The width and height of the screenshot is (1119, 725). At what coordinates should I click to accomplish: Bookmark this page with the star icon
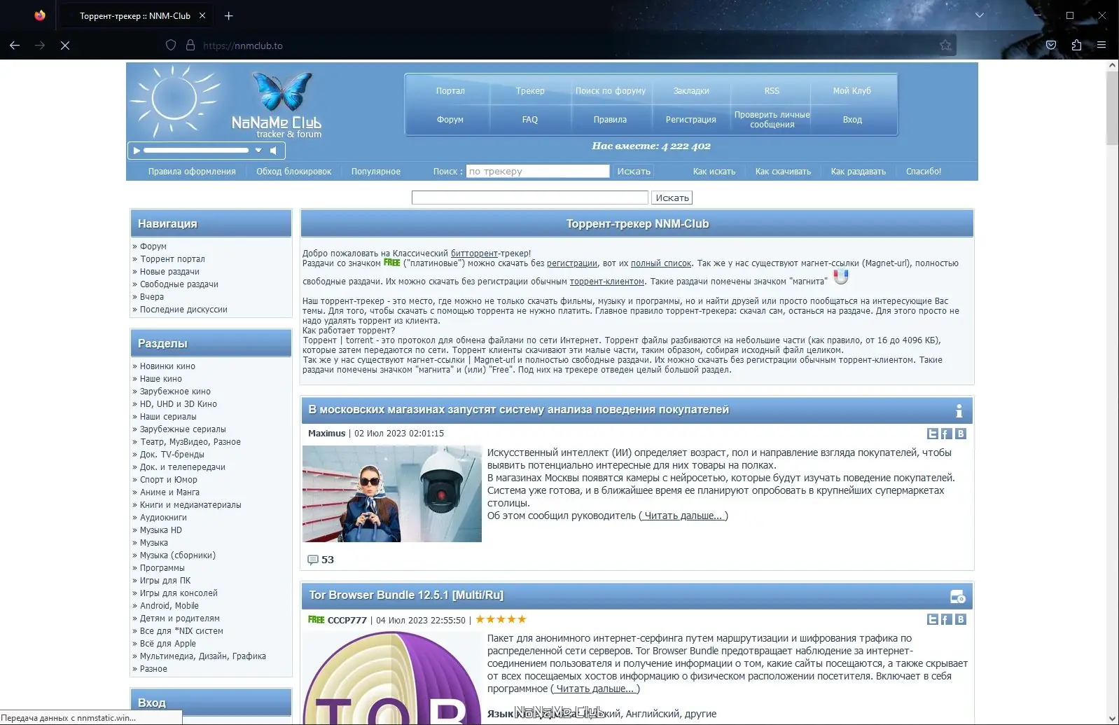pos(945,46)
